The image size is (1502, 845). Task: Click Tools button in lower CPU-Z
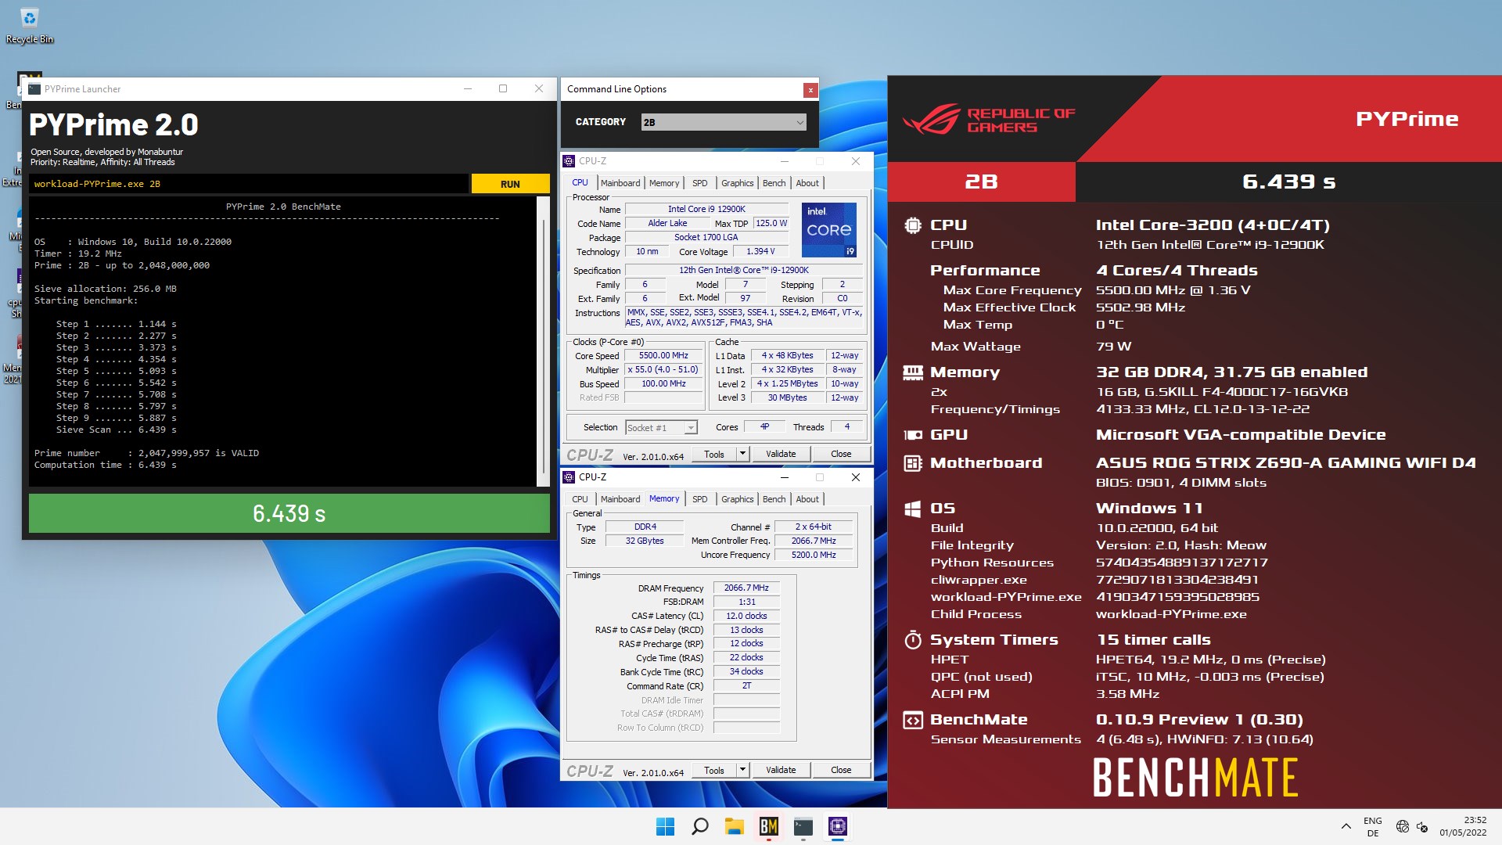(713, 770)
